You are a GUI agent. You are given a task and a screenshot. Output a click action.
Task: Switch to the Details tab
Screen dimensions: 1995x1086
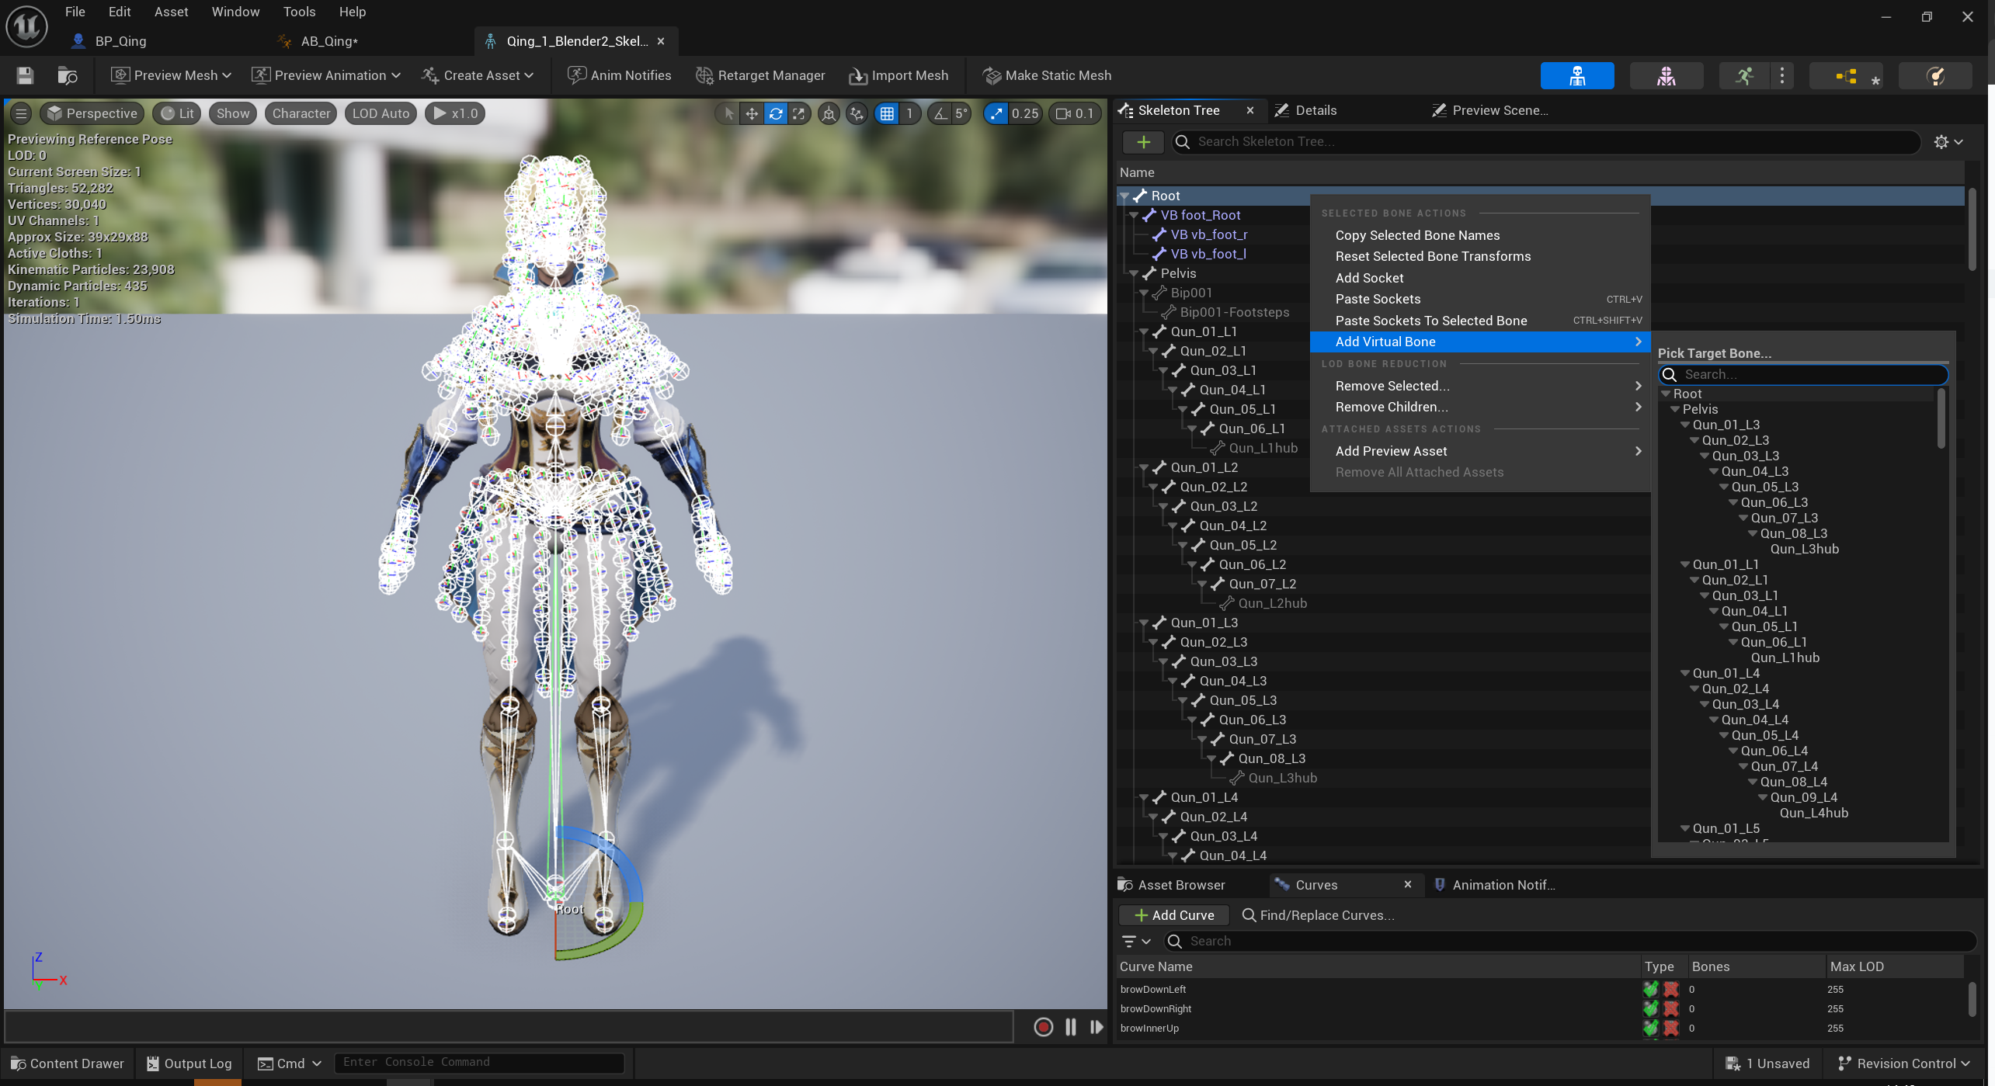[1316, 110]
